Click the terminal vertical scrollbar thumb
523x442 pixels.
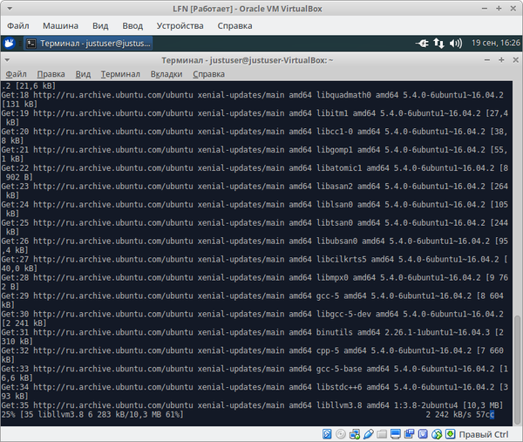(517, 369)
